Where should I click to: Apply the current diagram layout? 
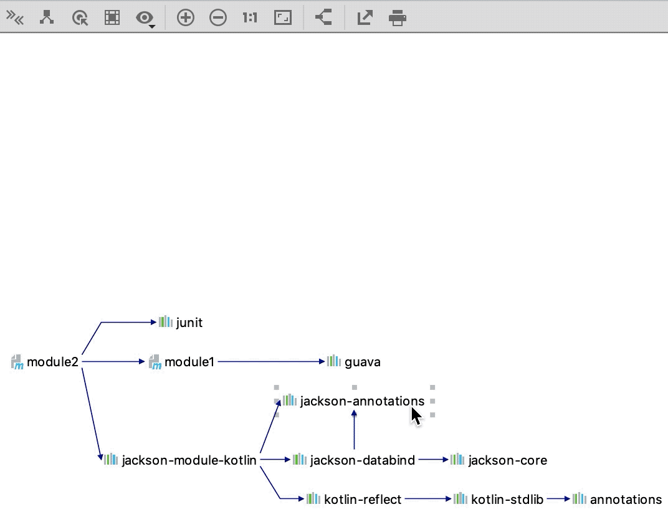pyautogui.click(x=47, y=17)
